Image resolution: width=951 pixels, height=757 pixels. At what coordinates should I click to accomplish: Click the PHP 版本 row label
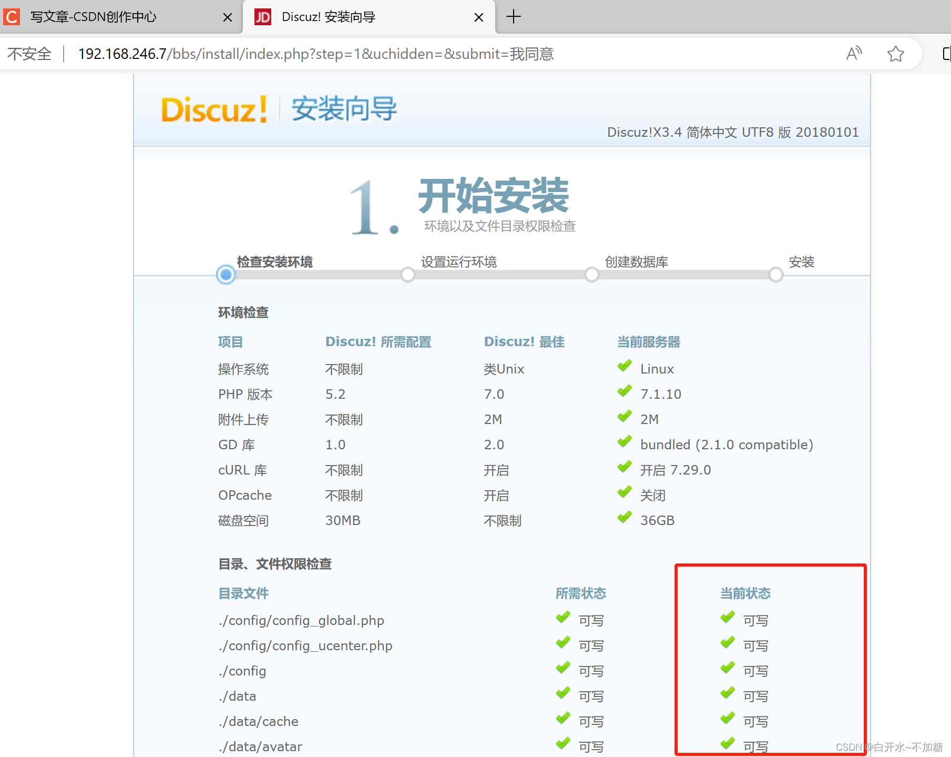[x=246, y=395]
